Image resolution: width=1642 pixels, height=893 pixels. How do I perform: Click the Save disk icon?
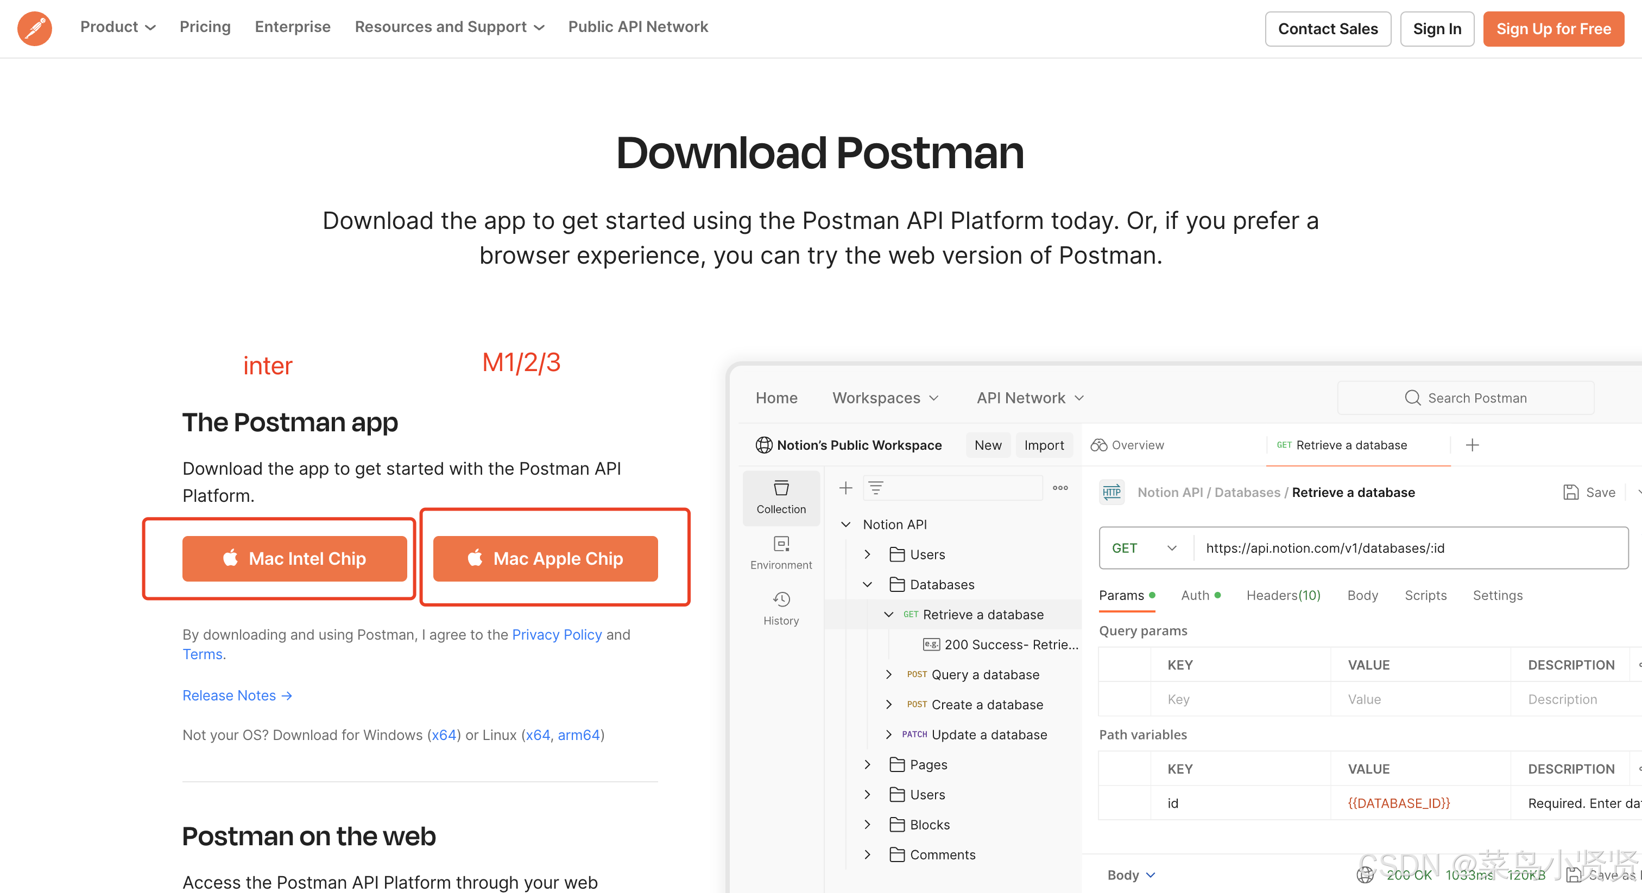coord(1571,493)
